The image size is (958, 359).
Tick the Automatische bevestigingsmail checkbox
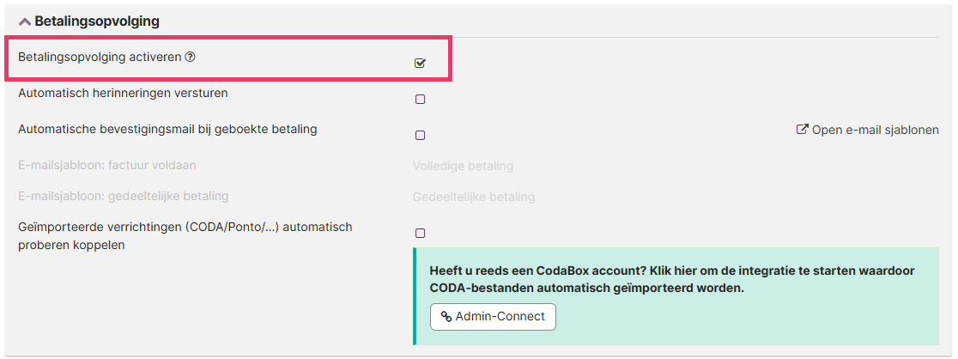coord(420,135)
